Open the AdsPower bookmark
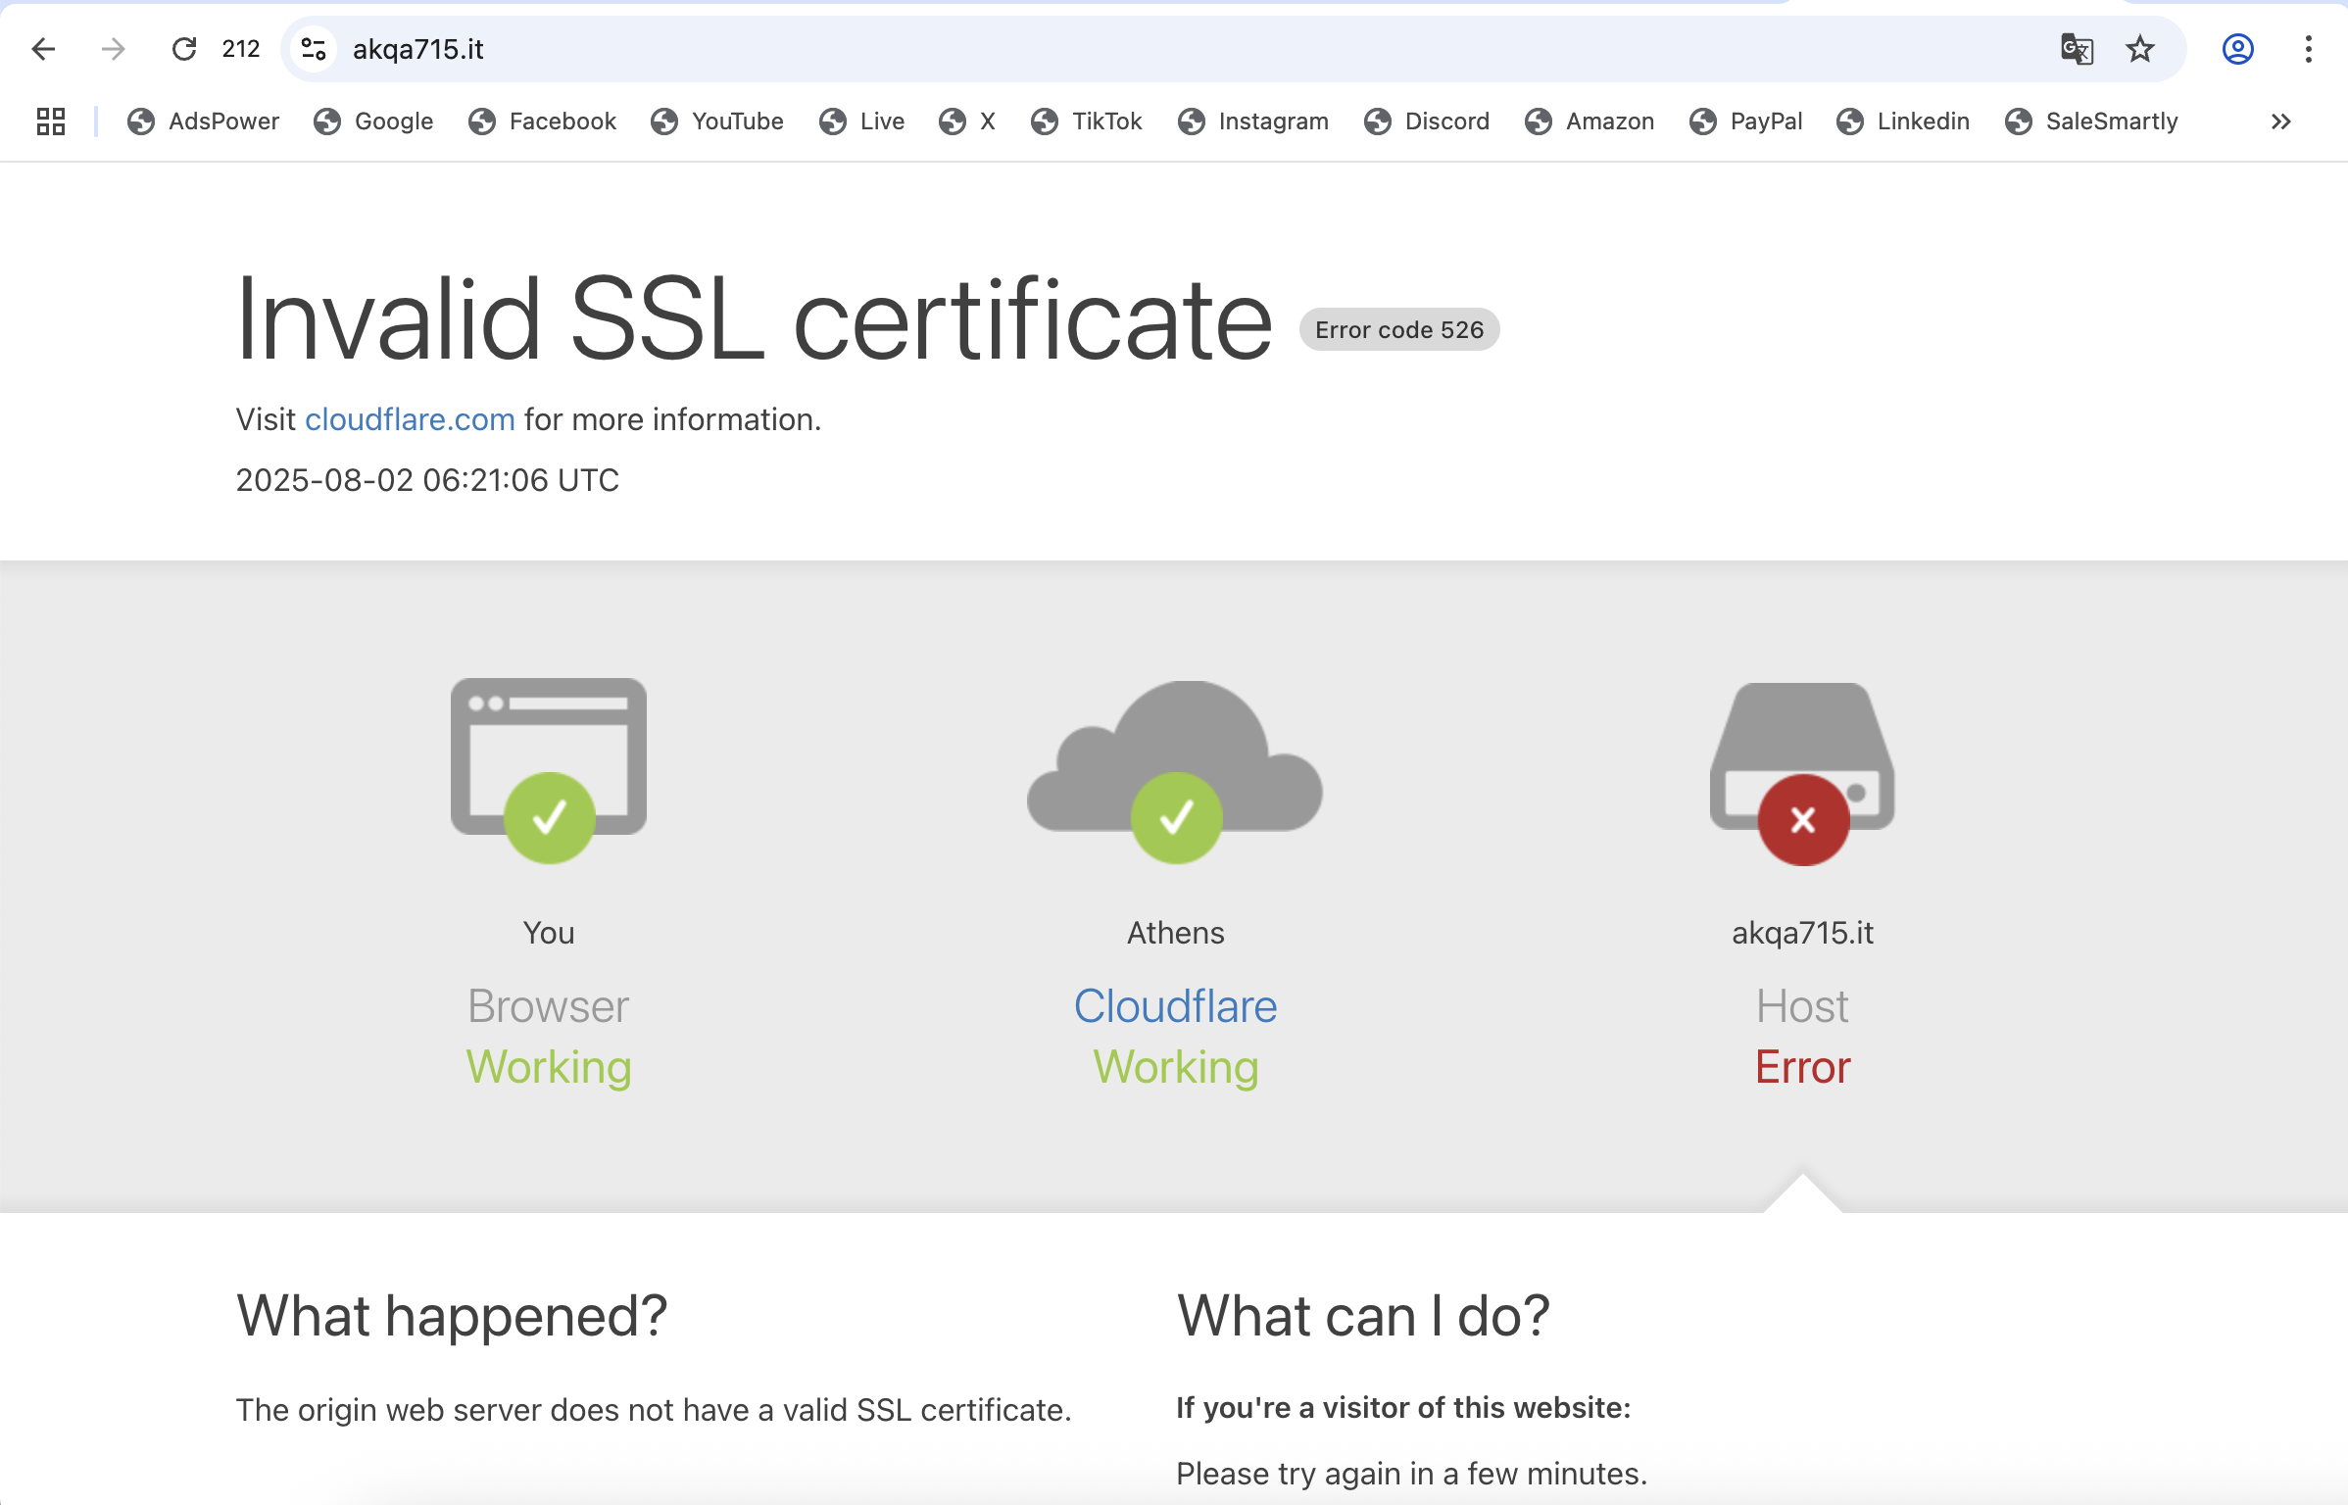The width and height of the screenshot is (2348, 1505). 204,121
